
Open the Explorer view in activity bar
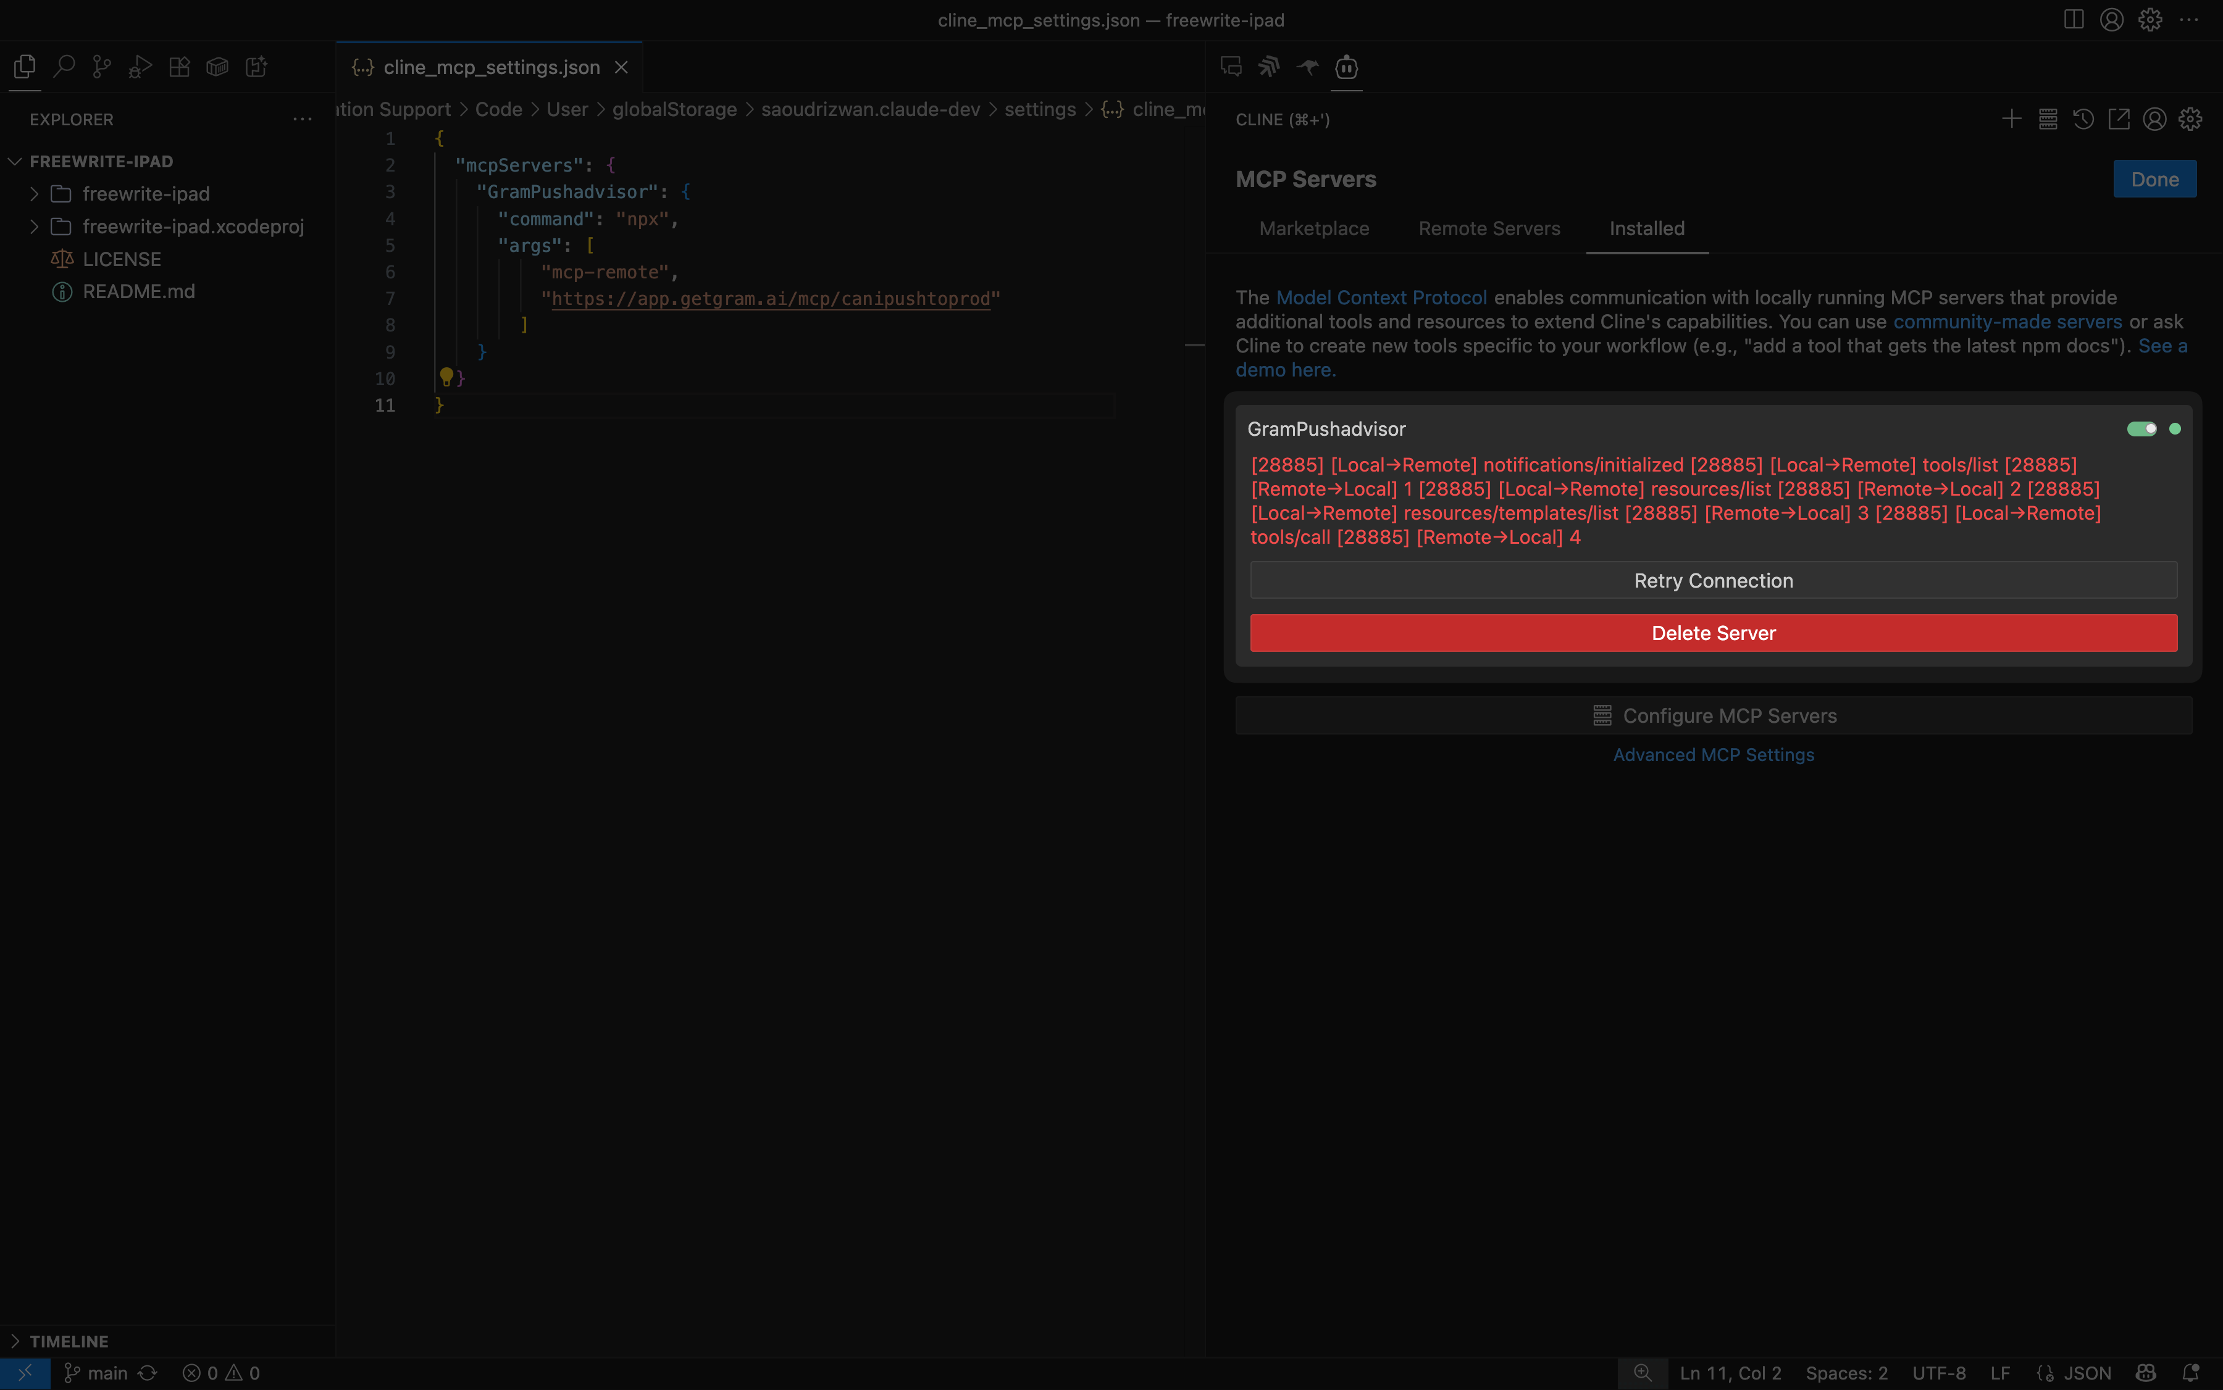25,66
